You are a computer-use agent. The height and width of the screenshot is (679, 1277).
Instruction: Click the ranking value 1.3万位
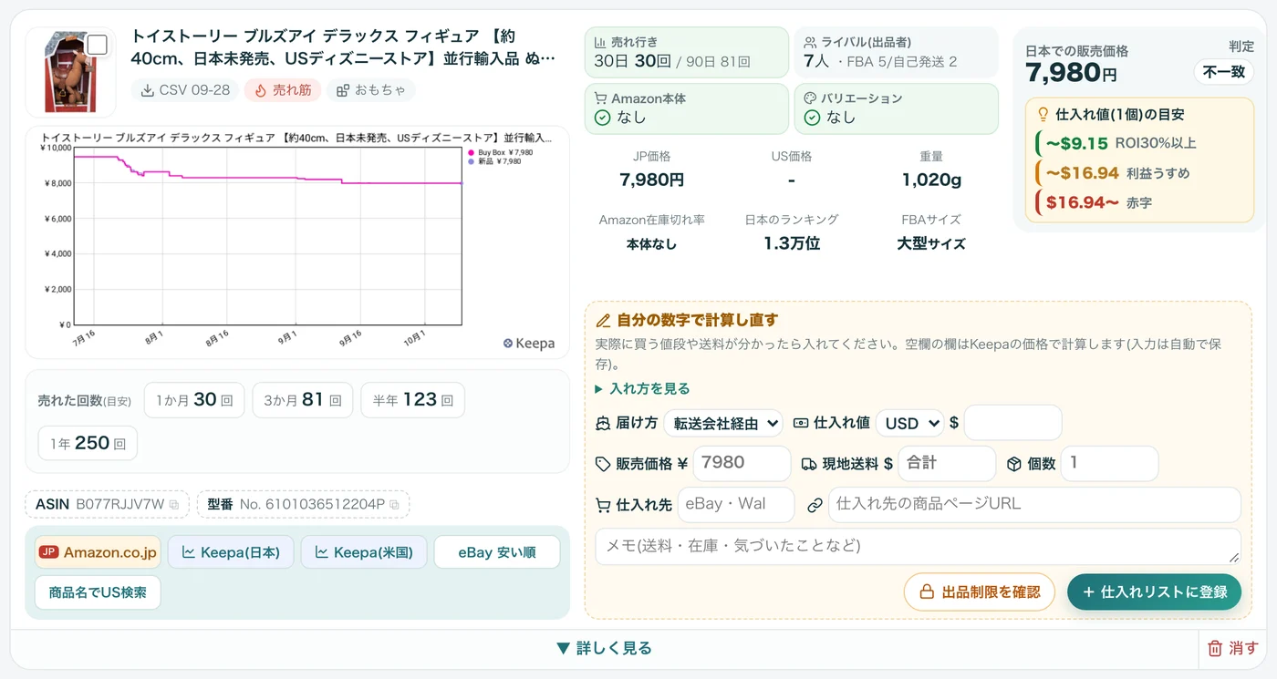point(792,243)
